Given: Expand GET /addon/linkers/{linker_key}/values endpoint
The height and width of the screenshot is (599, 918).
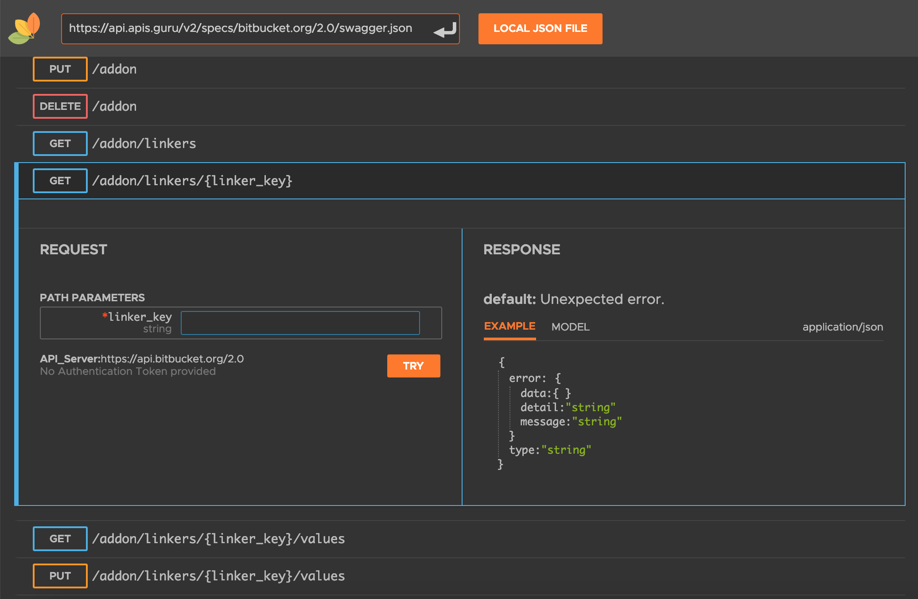Looking at the screenshot, I should (x=218, y=539).
